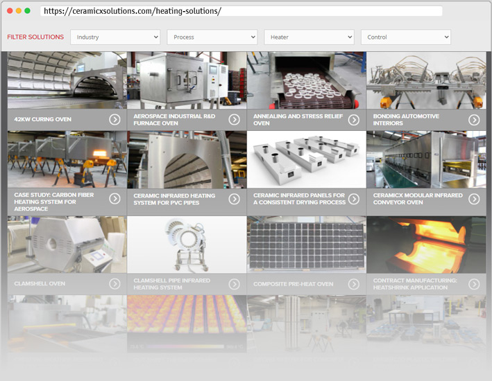
Task: Click the CERAMIC INFRARED PANELS drying process title
Action: (299, 199)
